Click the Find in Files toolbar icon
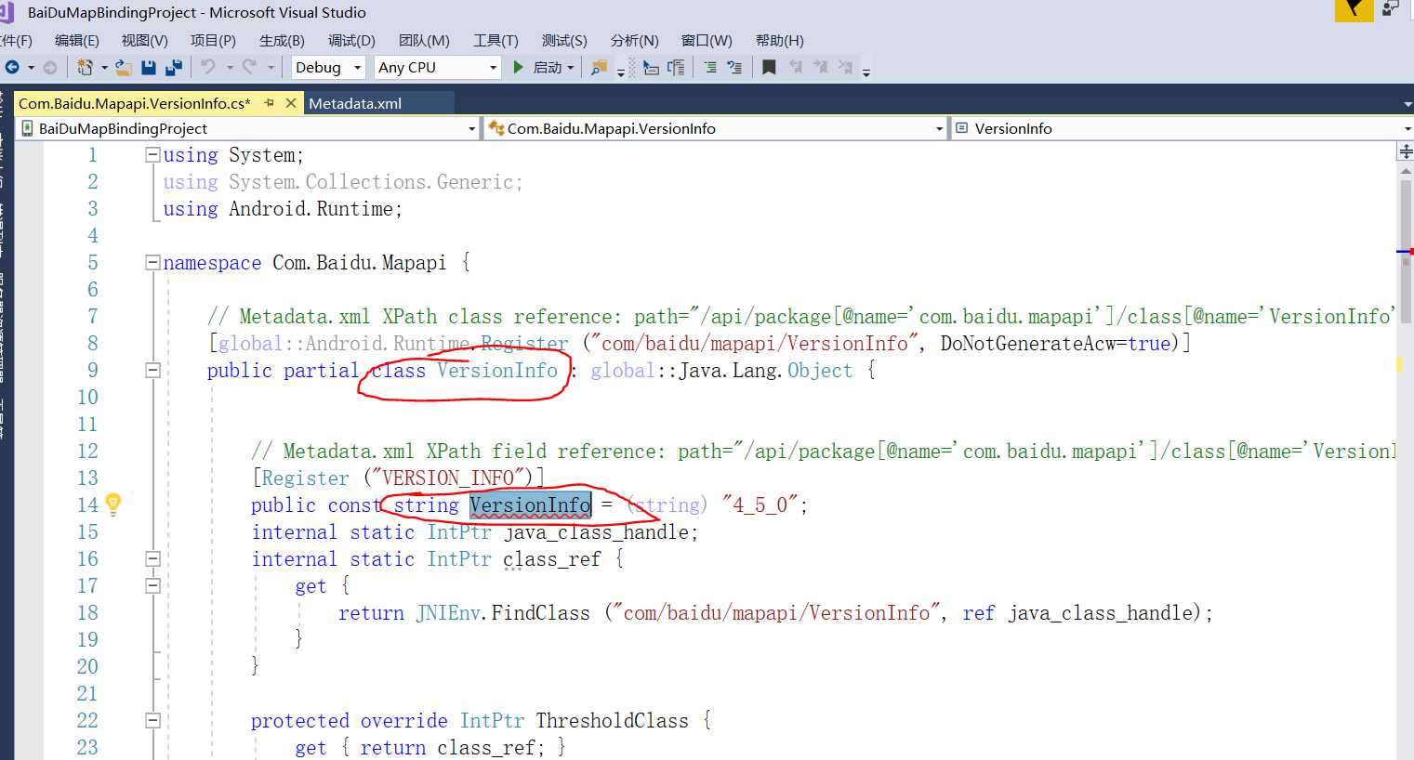1414x760 pixels. (x=599, y=67)
